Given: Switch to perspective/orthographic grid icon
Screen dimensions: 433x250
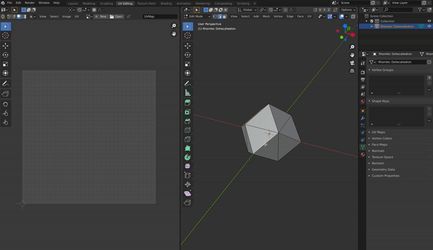Looking at the screenshot, I should tap(352, 71).
